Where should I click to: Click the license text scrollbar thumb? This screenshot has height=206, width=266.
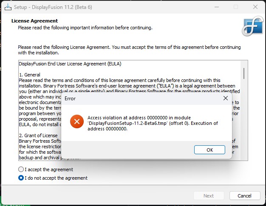(x=244, y=73)
